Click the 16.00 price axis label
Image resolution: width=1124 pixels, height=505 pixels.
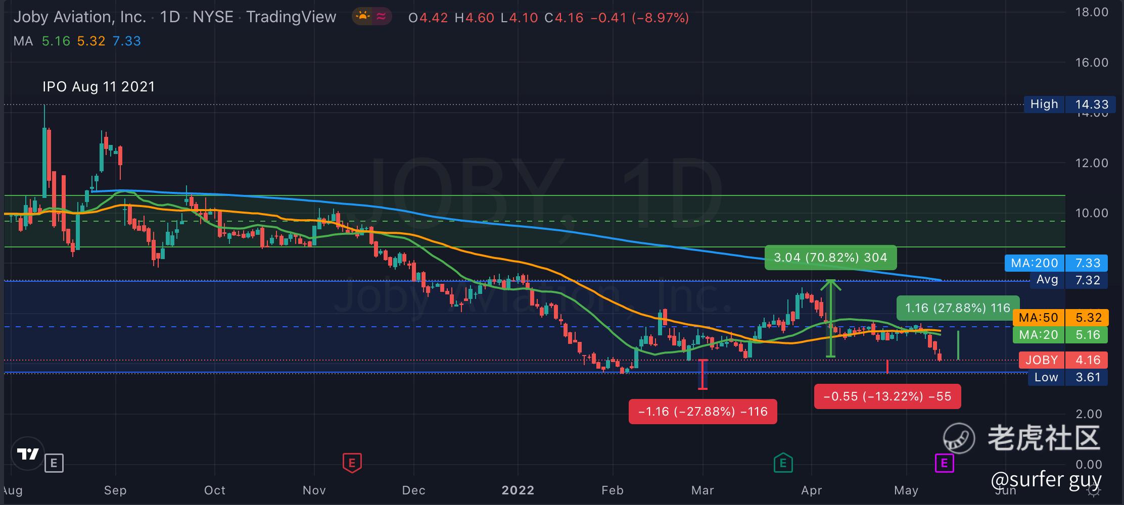1092,63
